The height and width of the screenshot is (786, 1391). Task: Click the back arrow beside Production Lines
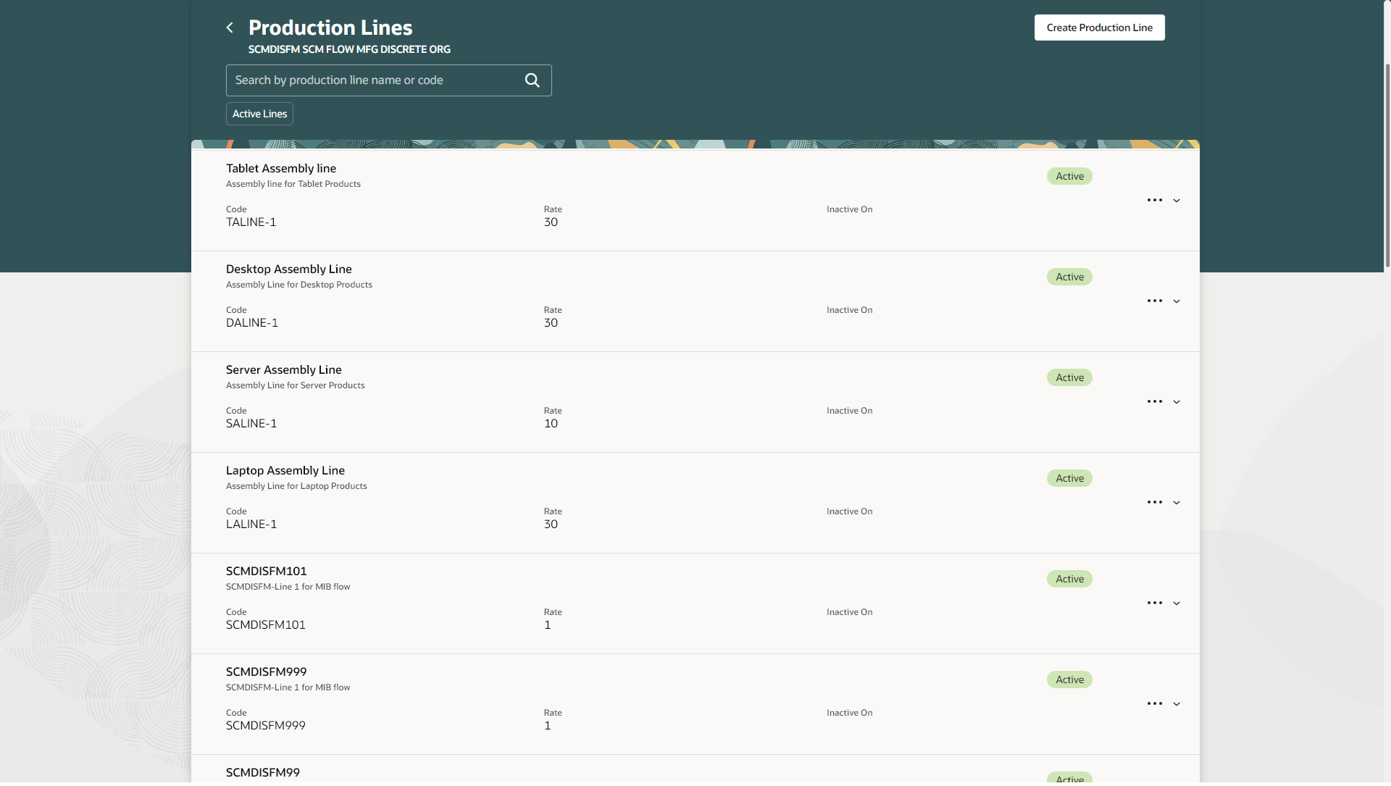(x=230, y=28)
